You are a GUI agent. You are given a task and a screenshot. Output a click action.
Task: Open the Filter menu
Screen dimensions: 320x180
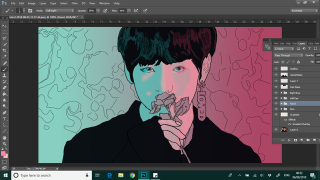(x=74, y=3)
